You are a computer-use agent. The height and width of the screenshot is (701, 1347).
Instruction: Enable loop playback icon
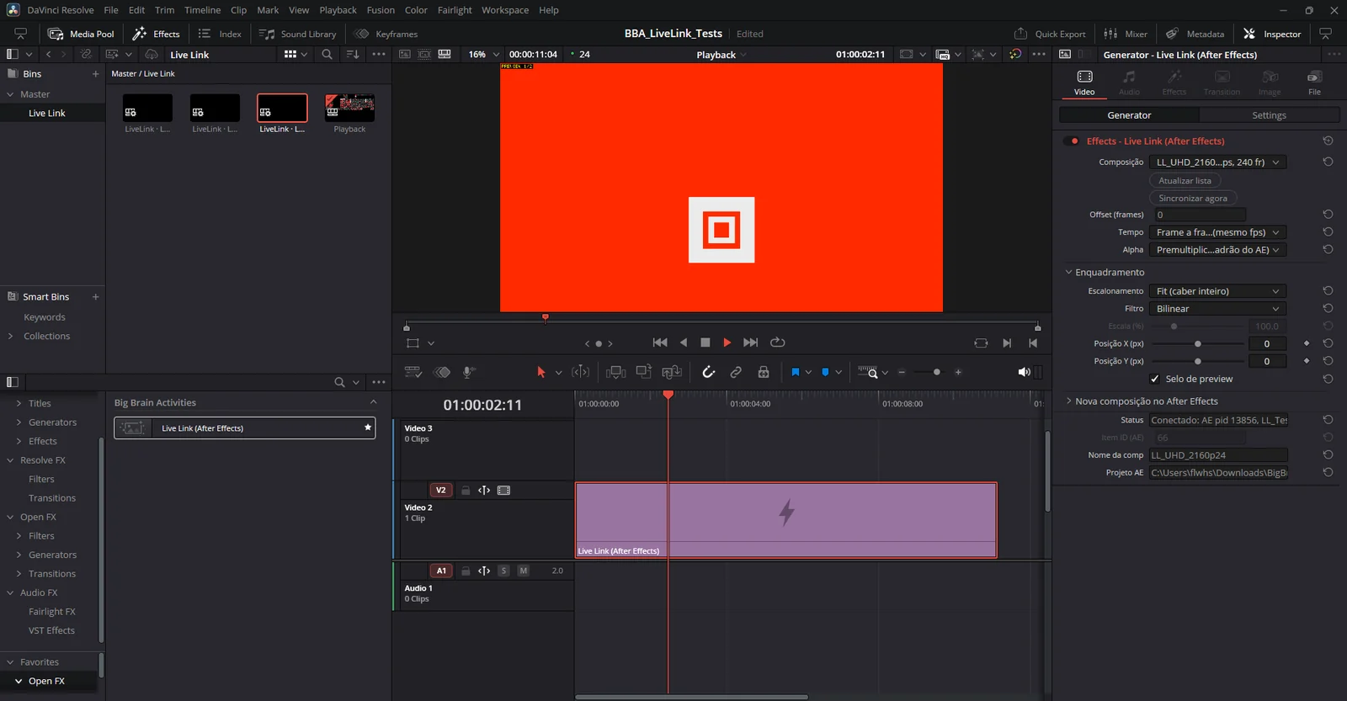pos(778,343)
